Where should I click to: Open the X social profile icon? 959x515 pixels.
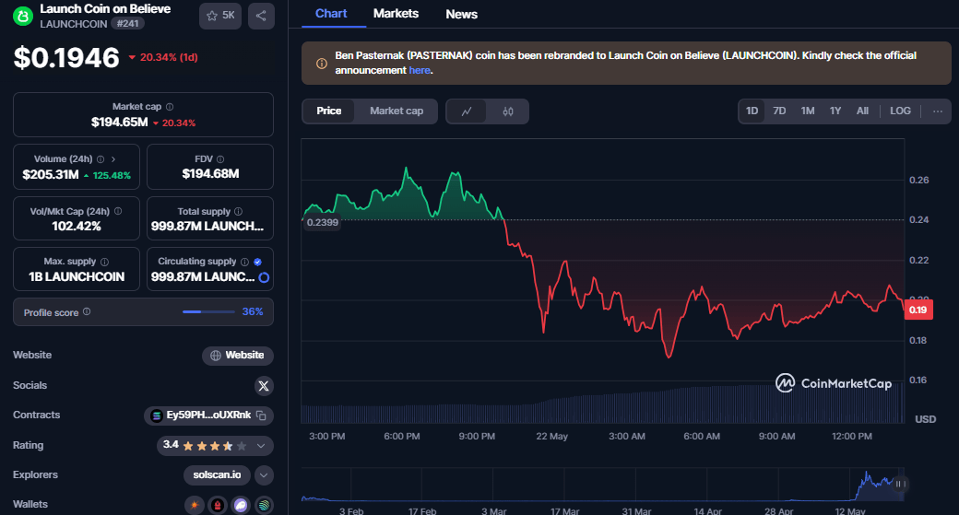click(x=264, y=385)
